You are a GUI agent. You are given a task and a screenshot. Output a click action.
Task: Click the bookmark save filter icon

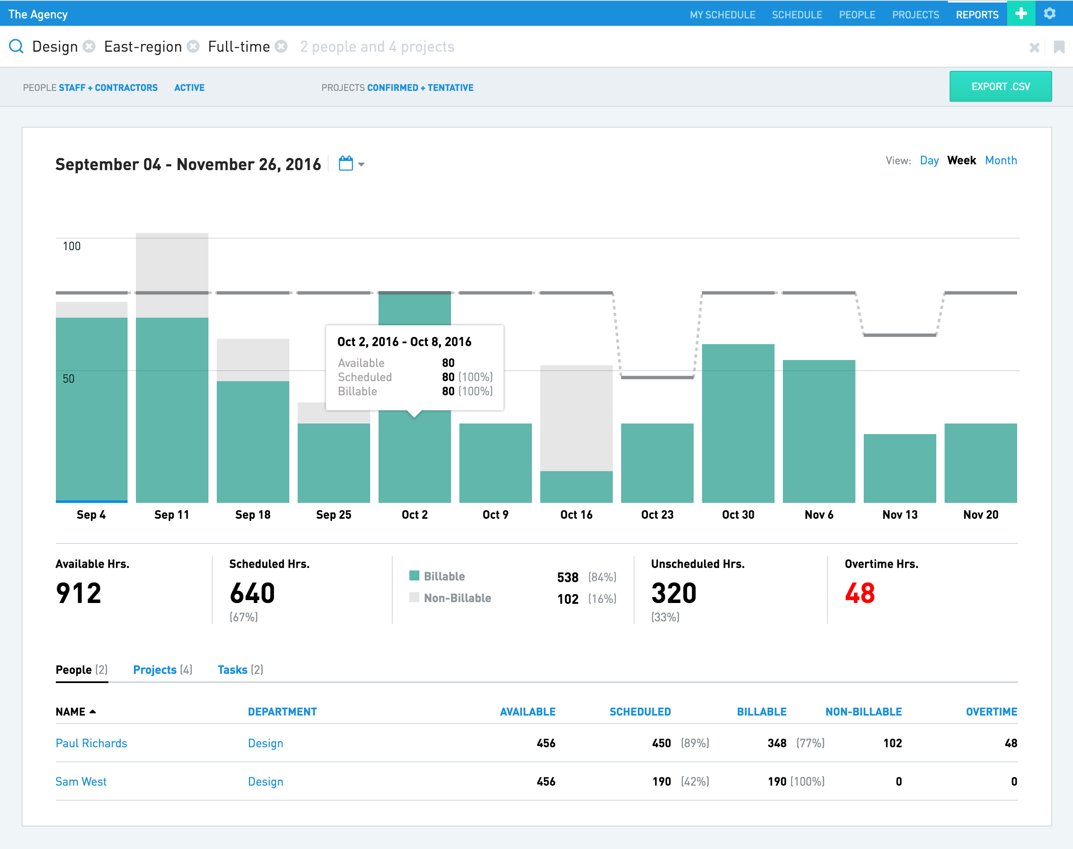click(1059, 47)
